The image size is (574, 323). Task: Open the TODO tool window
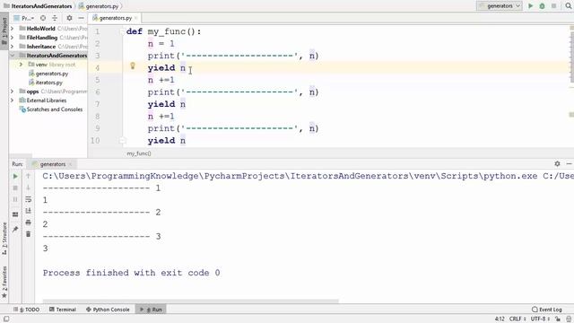(26, 310)
